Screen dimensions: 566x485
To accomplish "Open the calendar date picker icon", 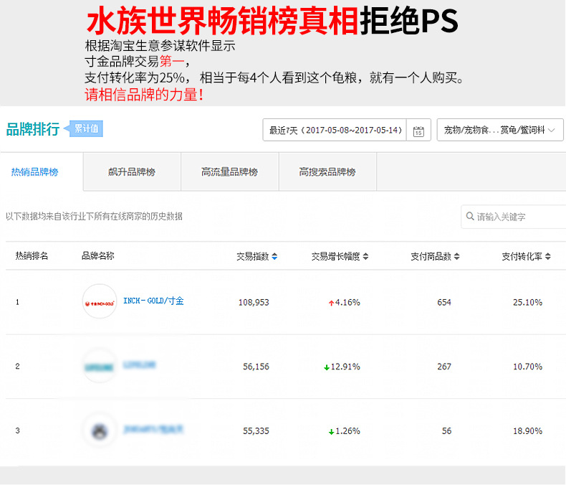I will [418, 131].
